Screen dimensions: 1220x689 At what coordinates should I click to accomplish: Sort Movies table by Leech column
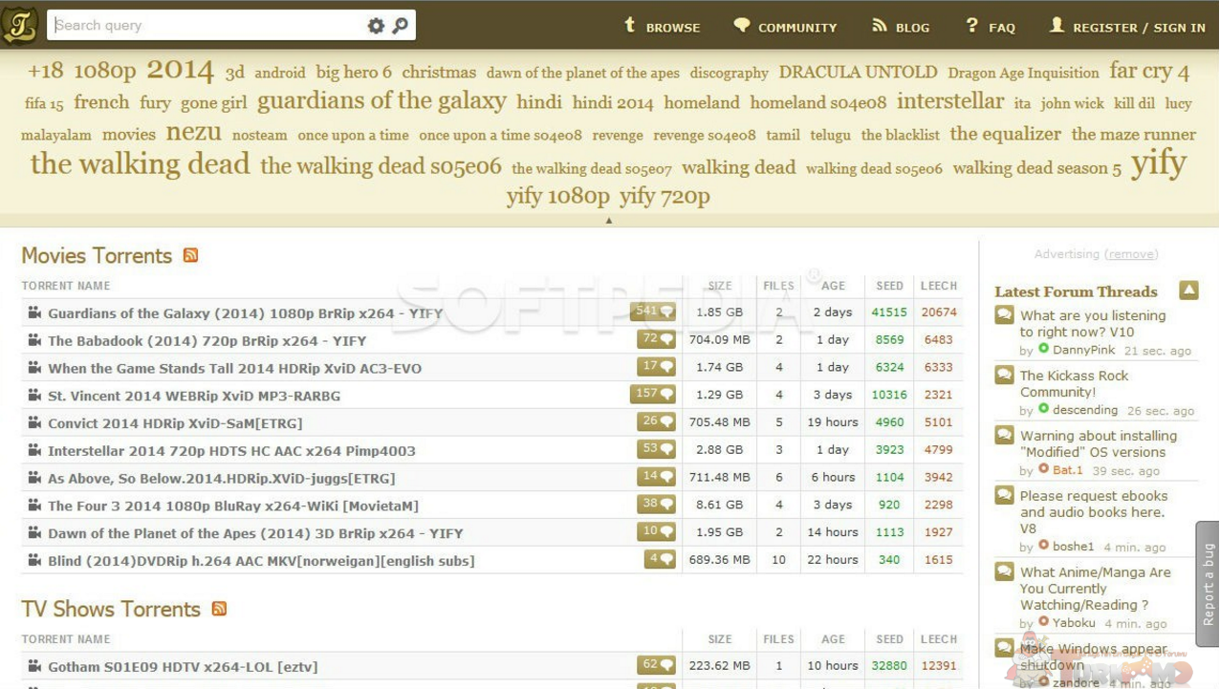pos(938,286)
